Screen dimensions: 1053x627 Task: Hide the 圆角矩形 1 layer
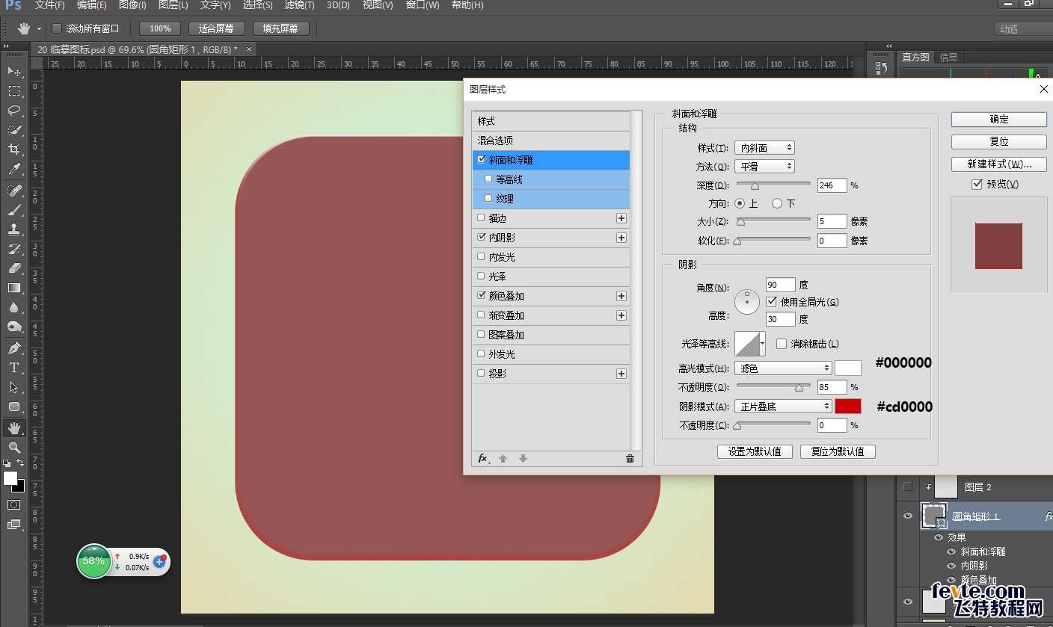pyautogui.click(x=908, y=516)
